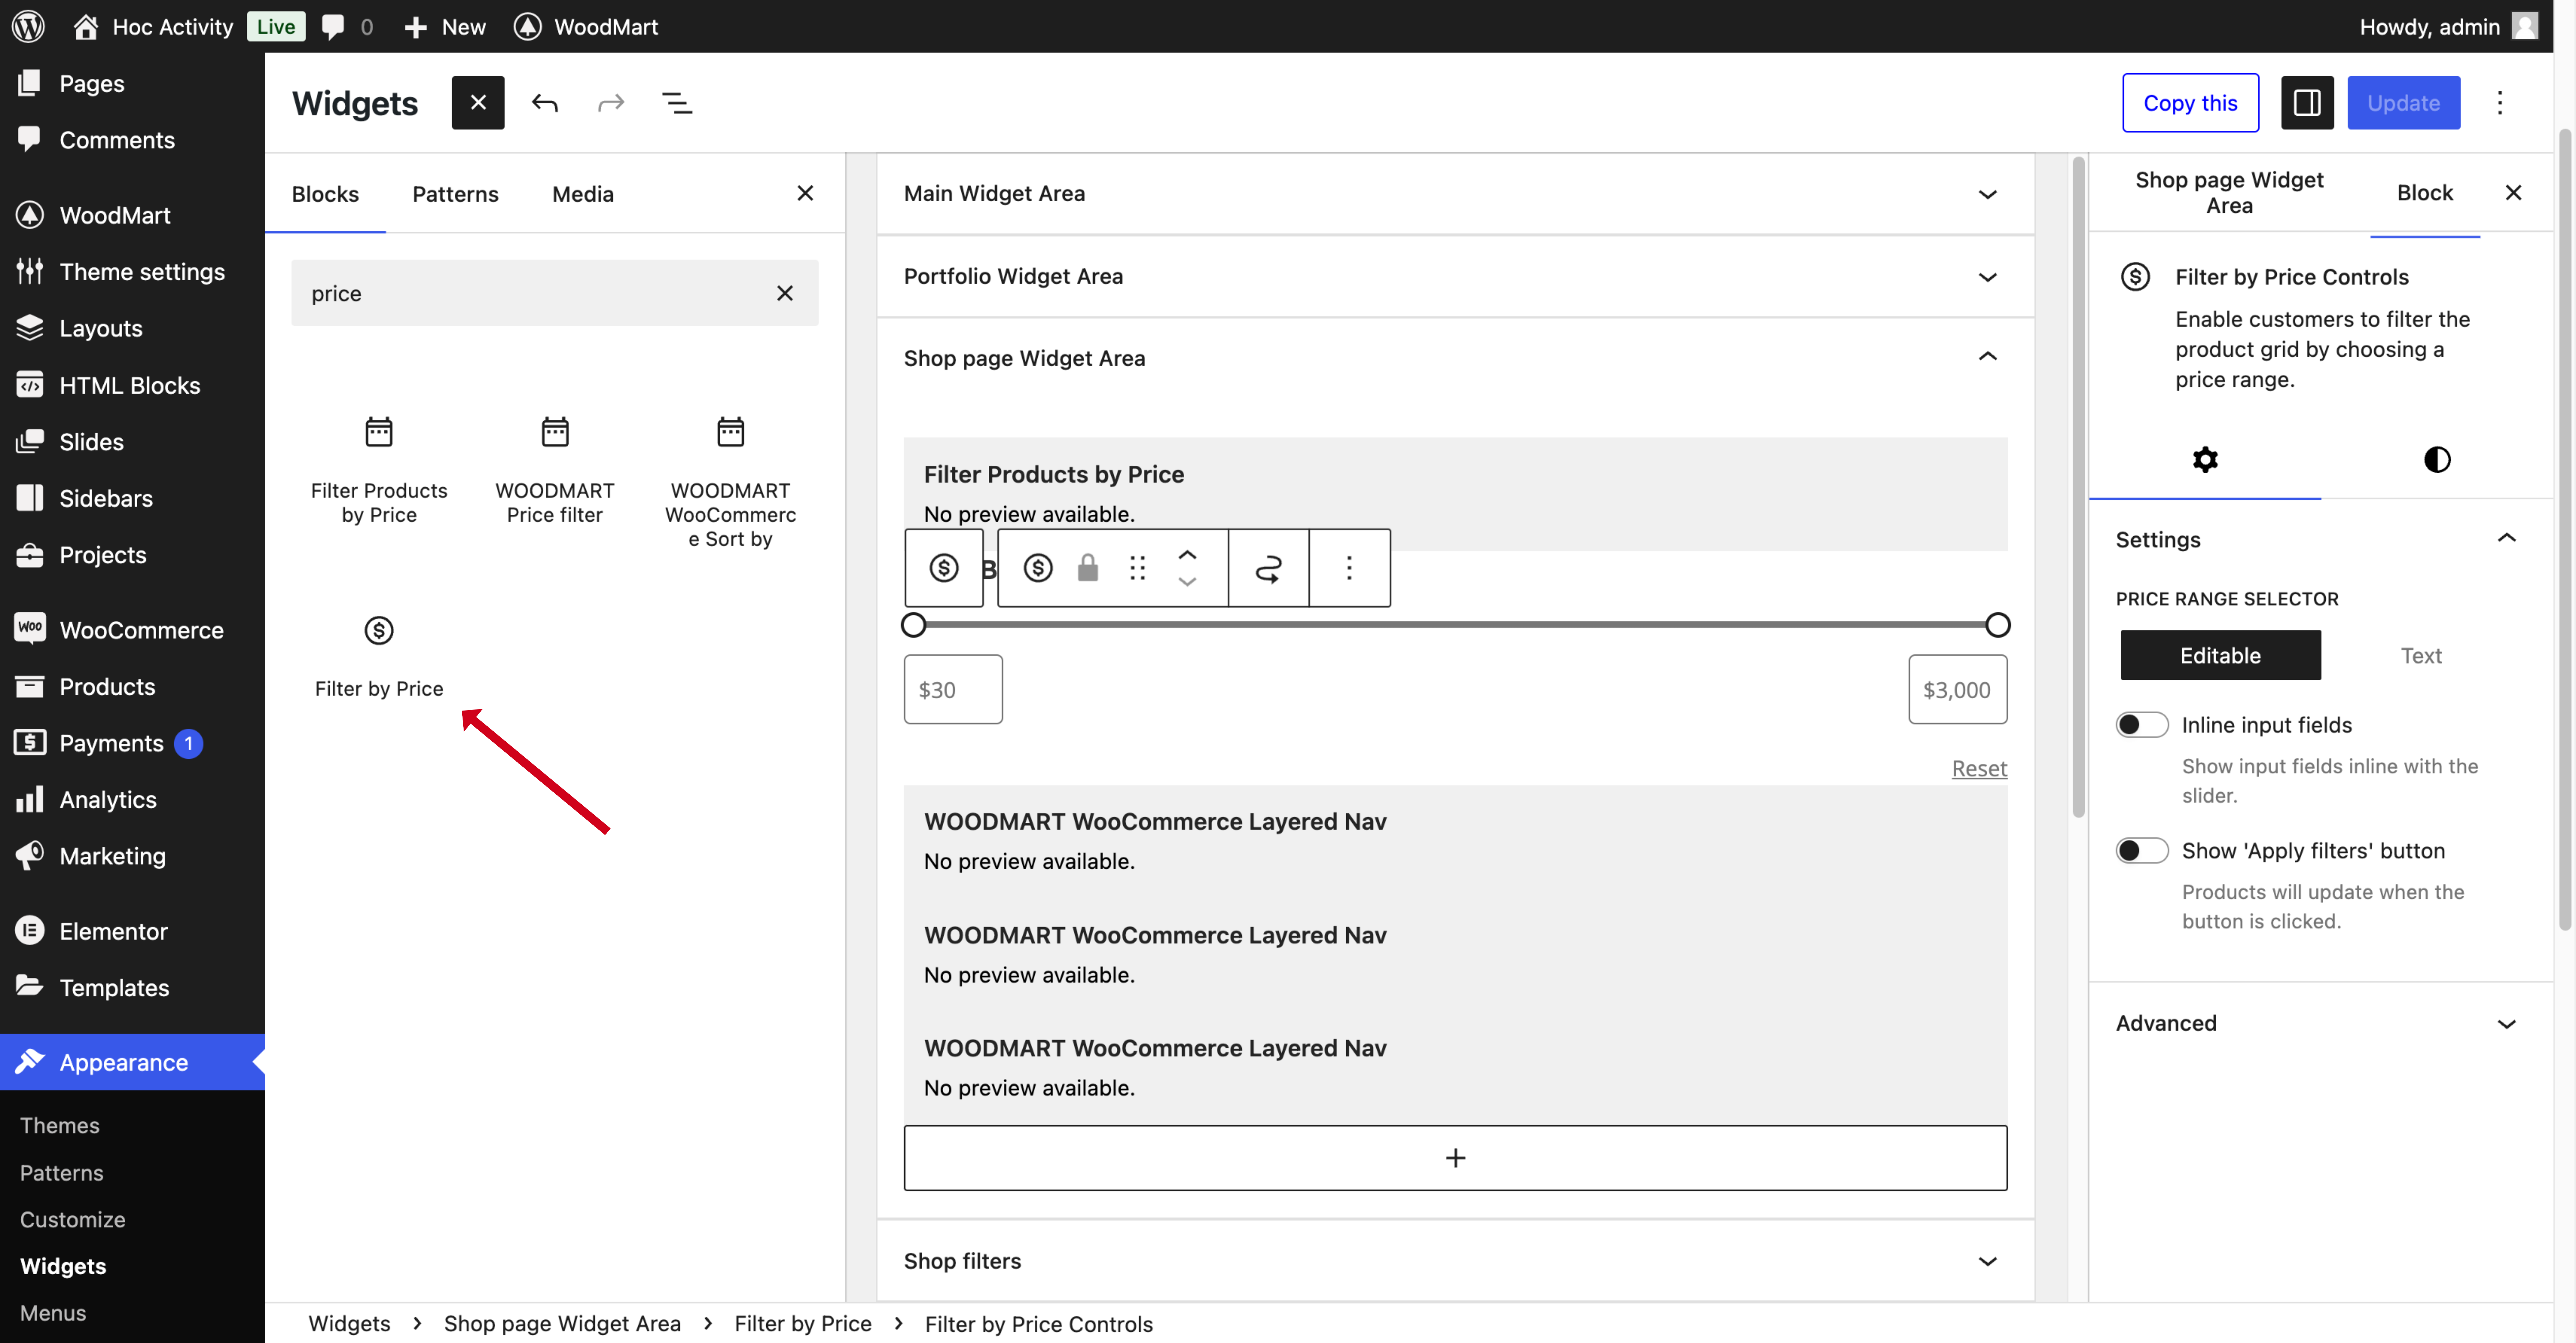Click Filter by Price in the breadcrumb

coord(803,1324)
